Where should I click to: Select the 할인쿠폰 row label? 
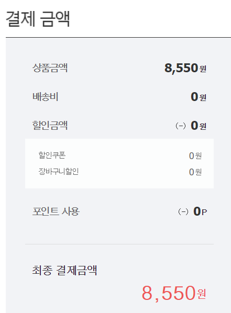pyautogui.click(x=52, y=155)
